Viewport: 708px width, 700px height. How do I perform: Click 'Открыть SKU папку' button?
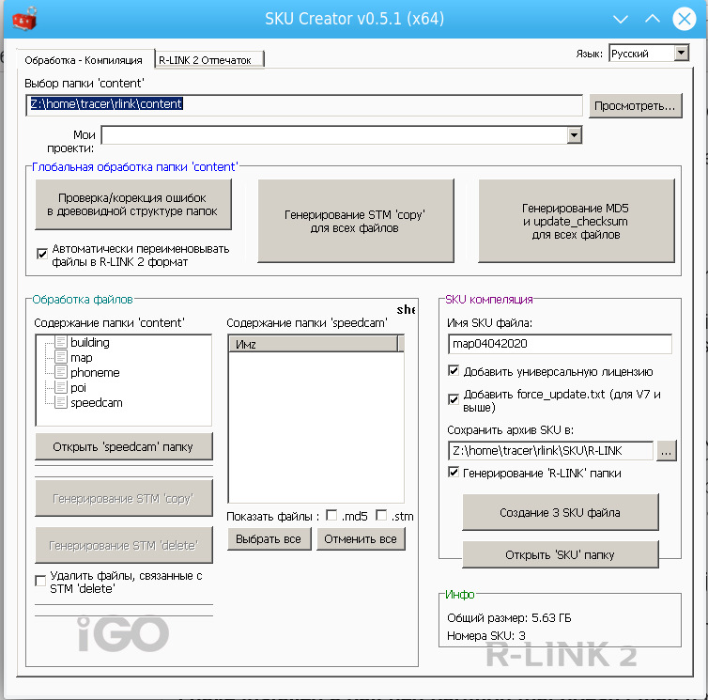click(x=561, y=554)
